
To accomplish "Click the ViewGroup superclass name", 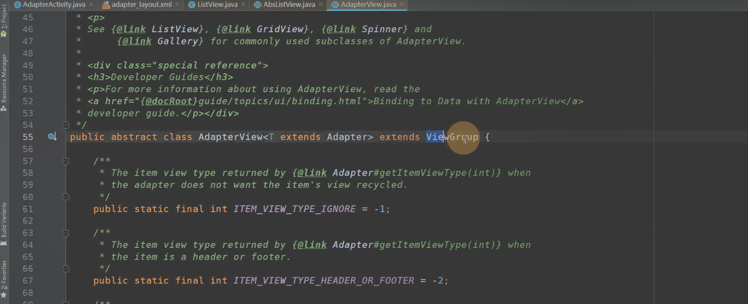I will (x=452, y=137).
